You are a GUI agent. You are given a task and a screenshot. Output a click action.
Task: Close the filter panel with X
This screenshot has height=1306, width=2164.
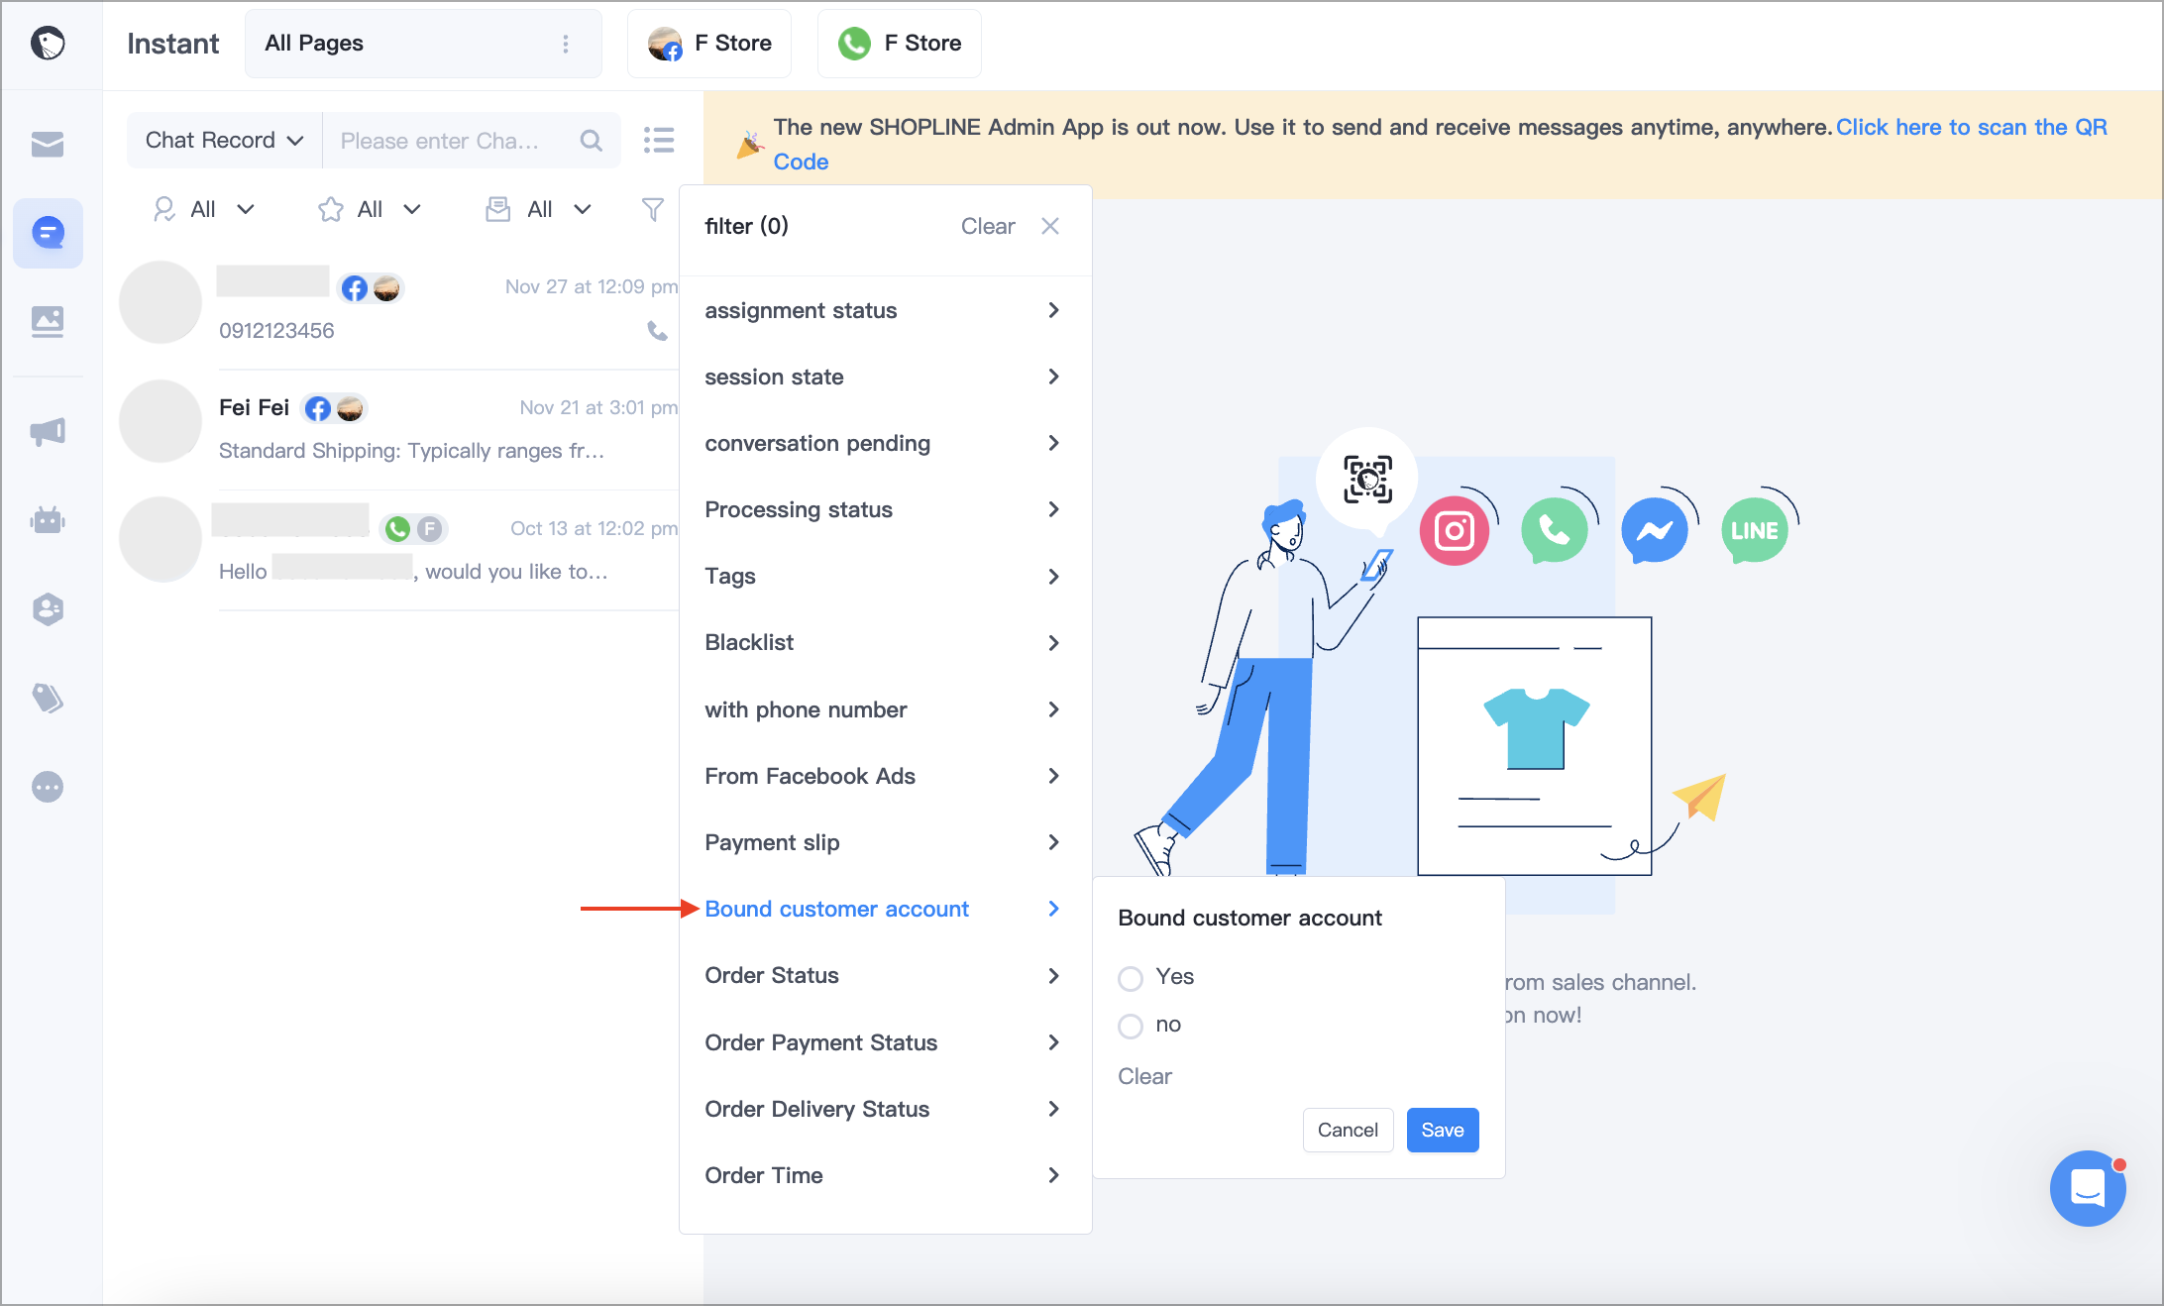[x=1050, y=226]
